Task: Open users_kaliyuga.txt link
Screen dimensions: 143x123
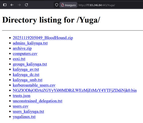Action: point(28,111)
